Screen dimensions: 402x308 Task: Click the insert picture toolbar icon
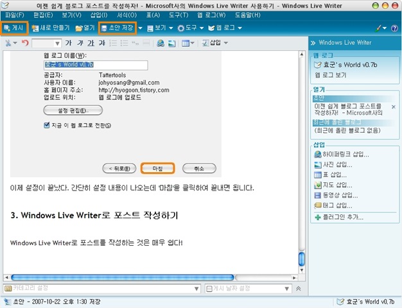(171, 43)
